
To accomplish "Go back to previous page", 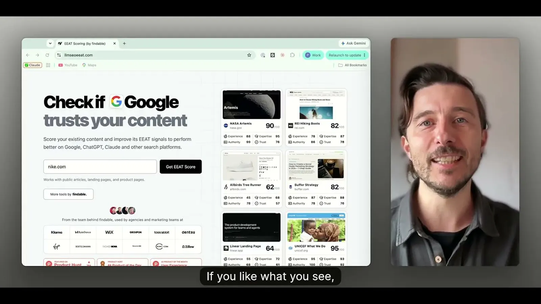I will coord(28,55).
